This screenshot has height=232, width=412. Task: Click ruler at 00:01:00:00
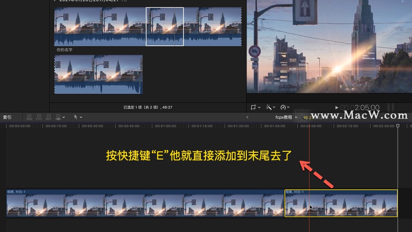[165, 126]
